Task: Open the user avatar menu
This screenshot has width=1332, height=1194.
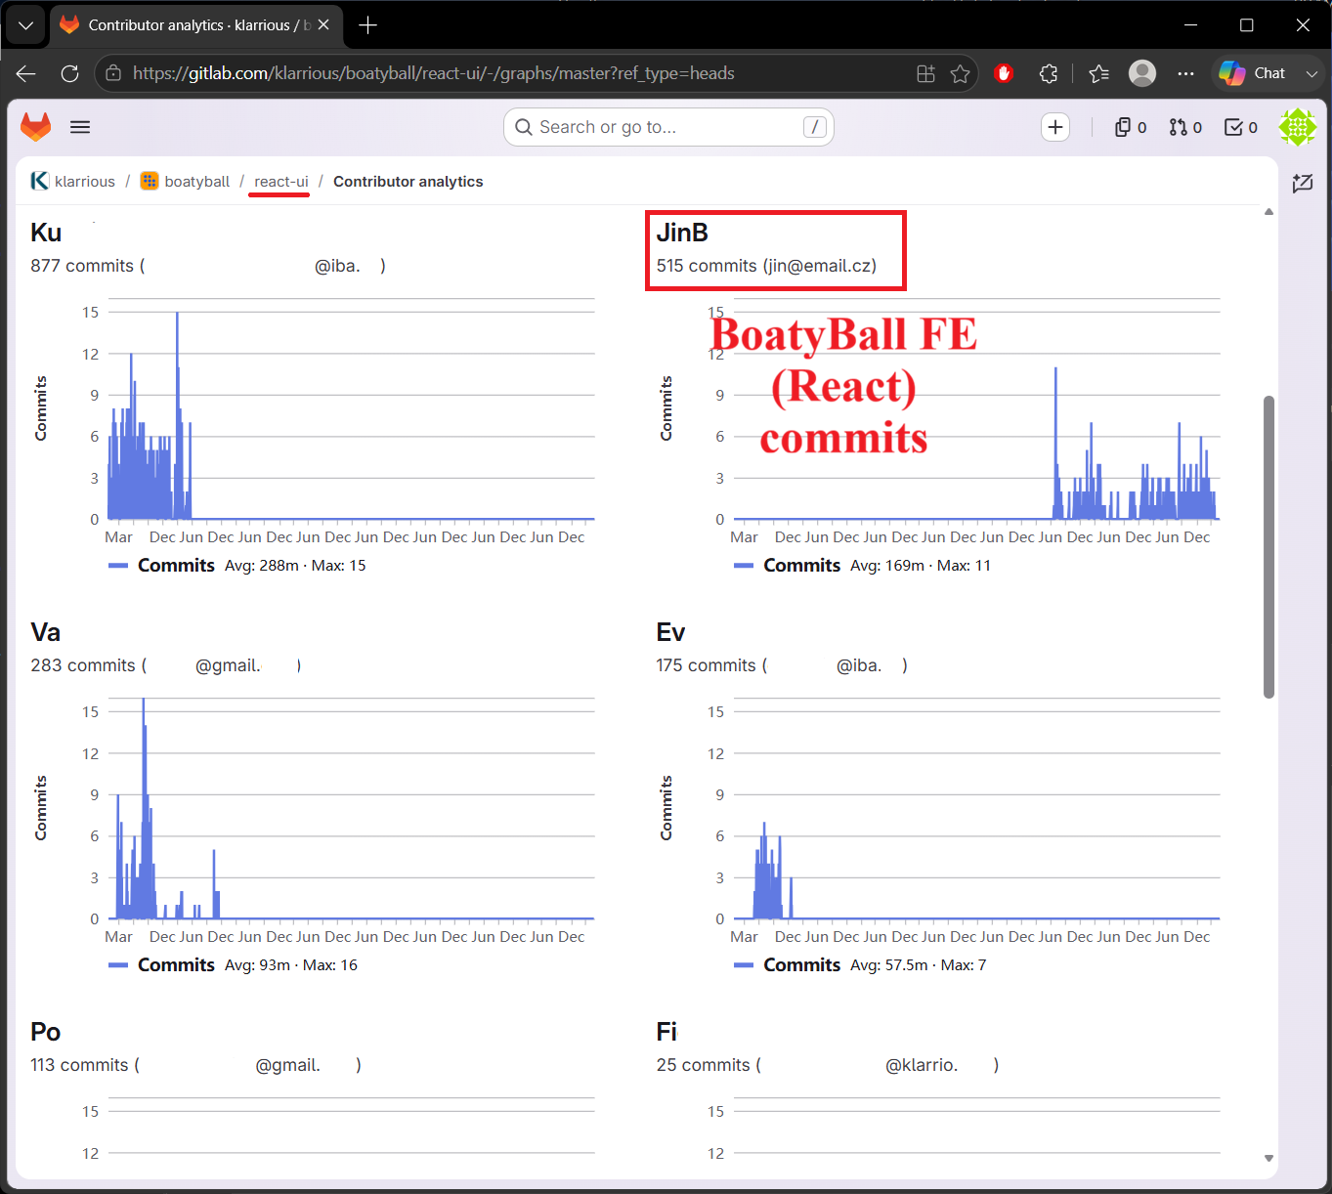Action: coord(1298,127)
